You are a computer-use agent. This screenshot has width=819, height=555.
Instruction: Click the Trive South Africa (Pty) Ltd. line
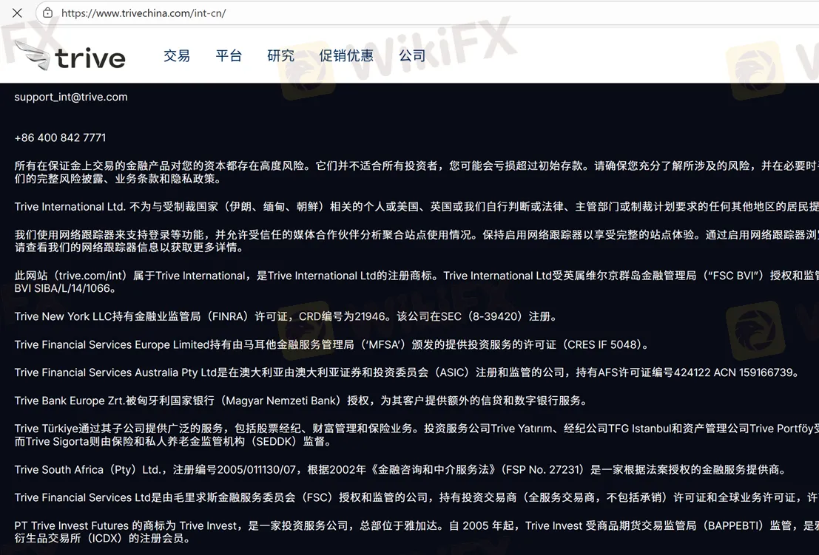pyautogui.click(x=400, y=469)
